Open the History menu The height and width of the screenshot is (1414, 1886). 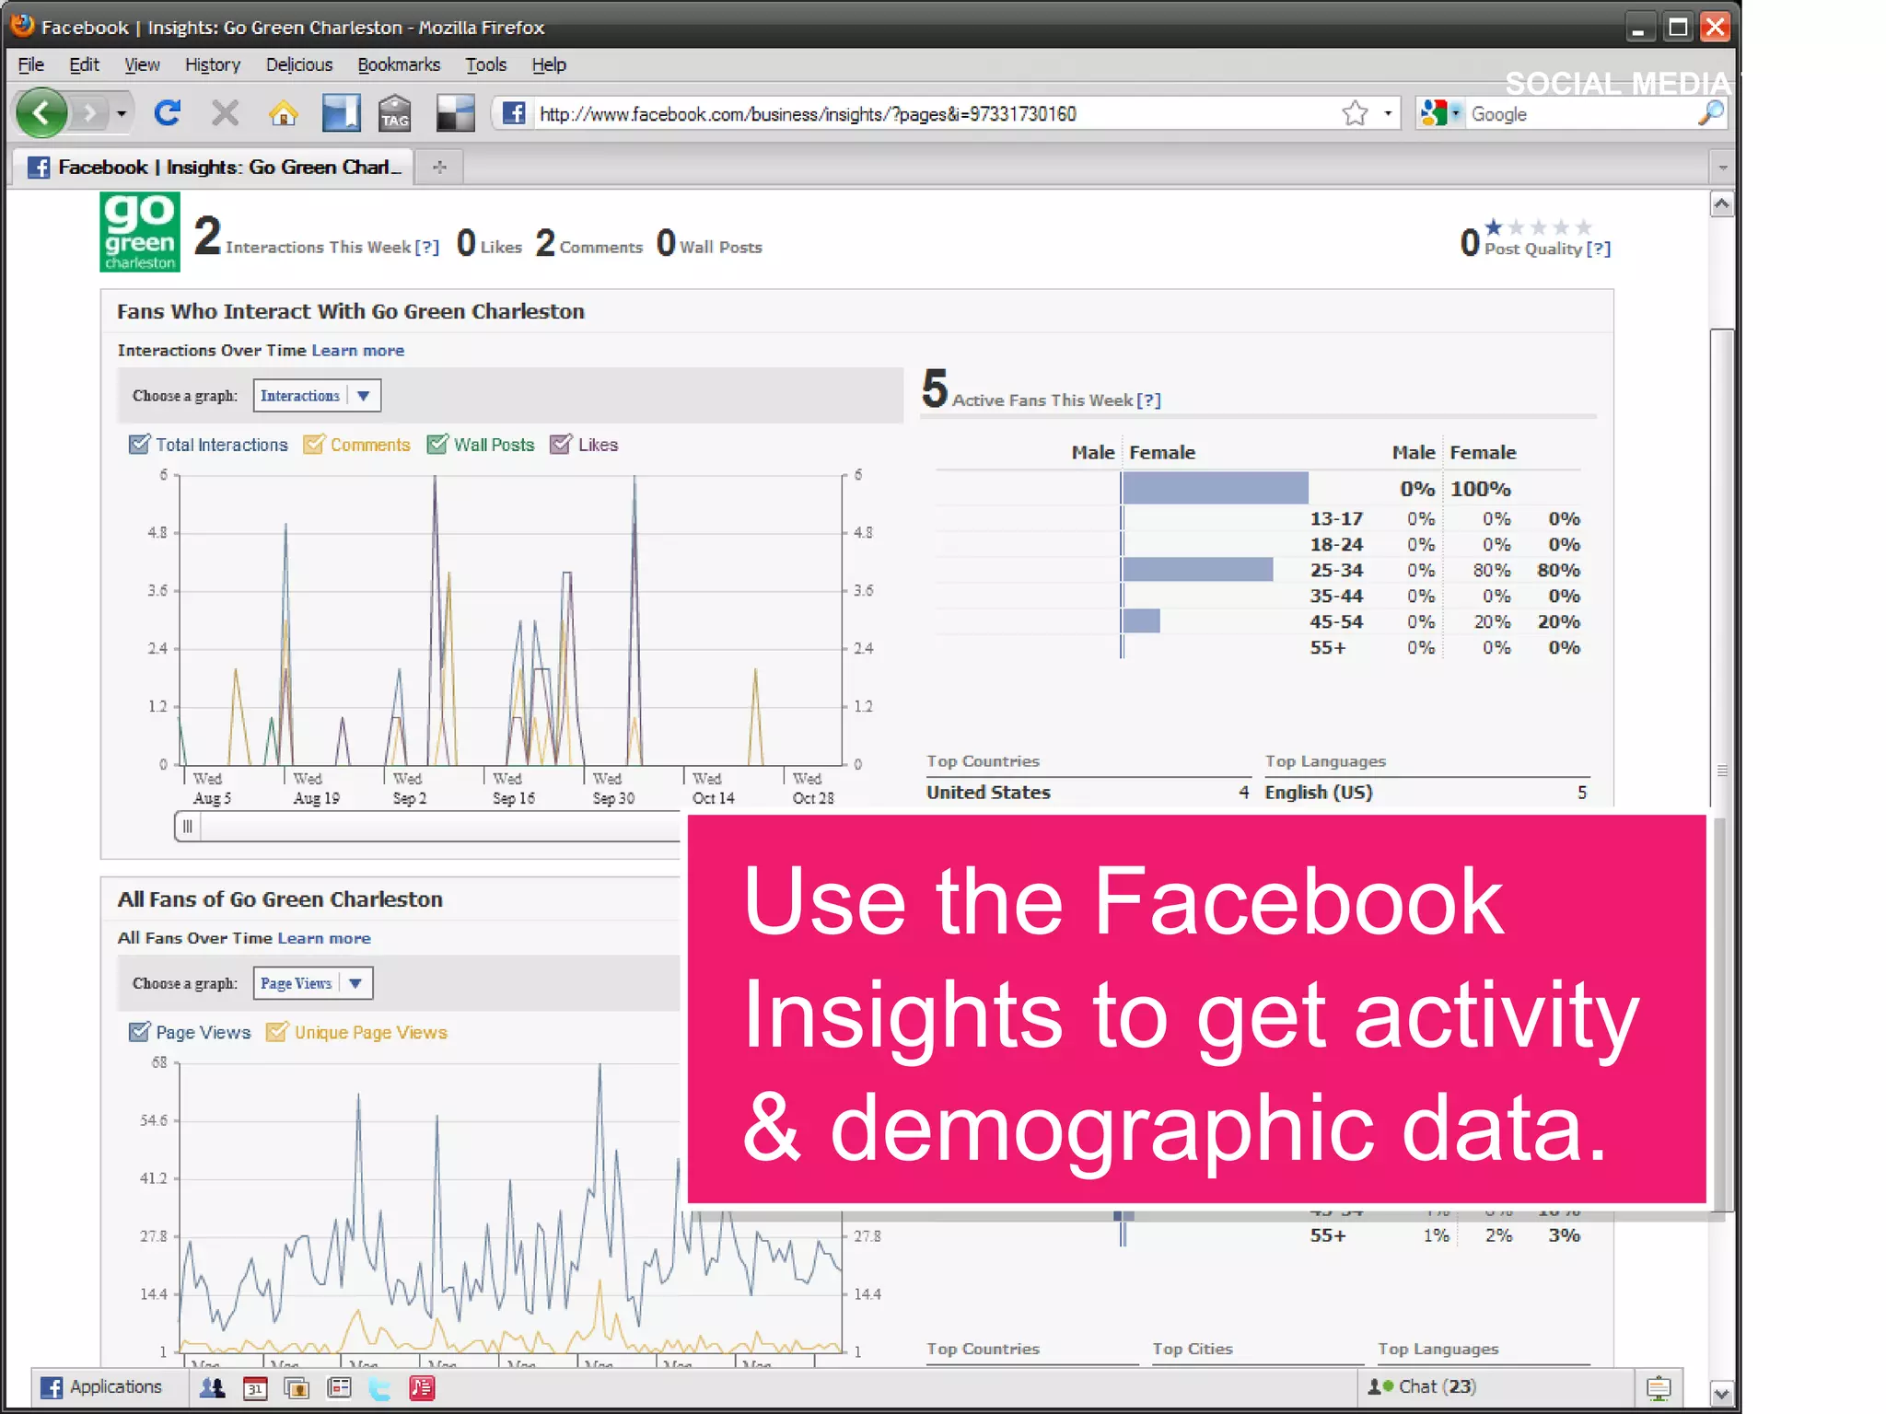[x=213, y=64]
